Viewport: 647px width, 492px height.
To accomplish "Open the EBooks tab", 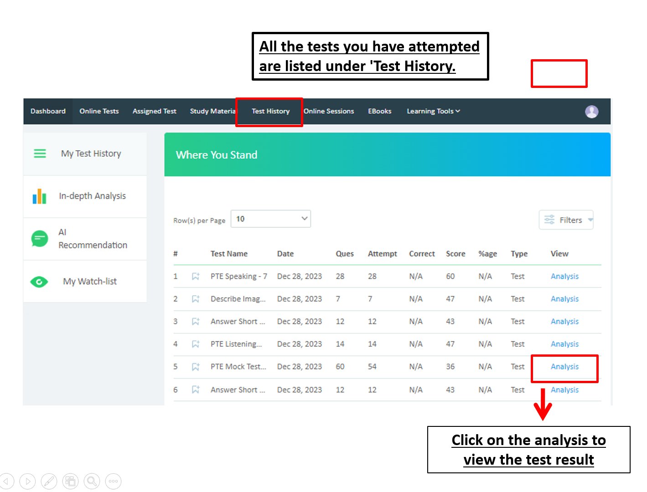I will coord(379,111).
